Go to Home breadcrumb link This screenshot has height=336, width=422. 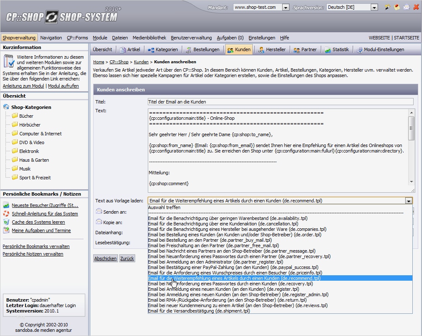(x=99, y=62)
